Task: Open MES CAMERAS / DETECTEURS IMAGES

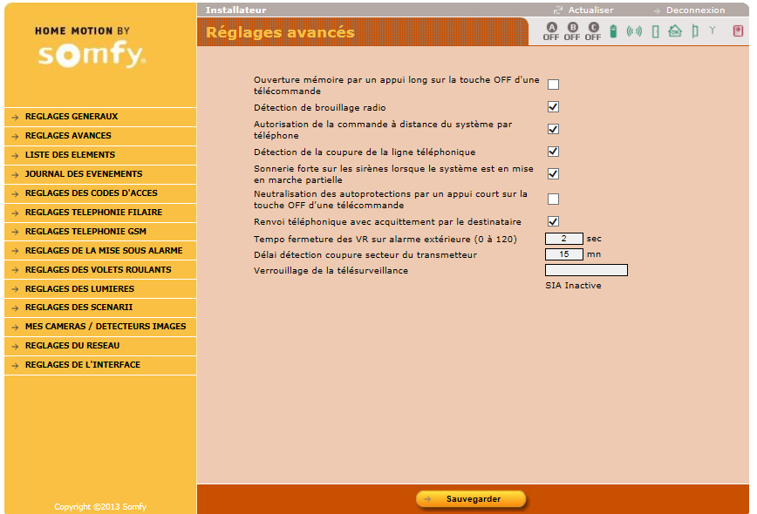Action: point(106,327)
